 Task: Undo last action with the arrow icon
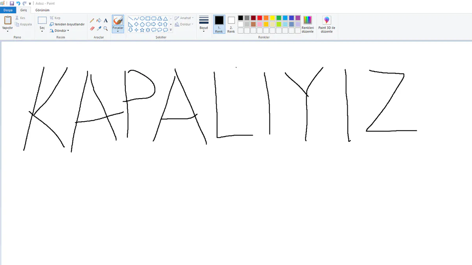tap(18, 3)
